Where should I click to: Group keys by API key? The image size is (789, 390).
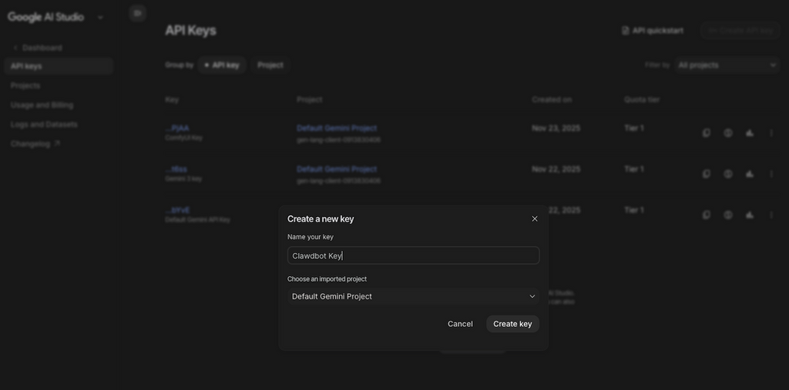(x=221, y=65)
